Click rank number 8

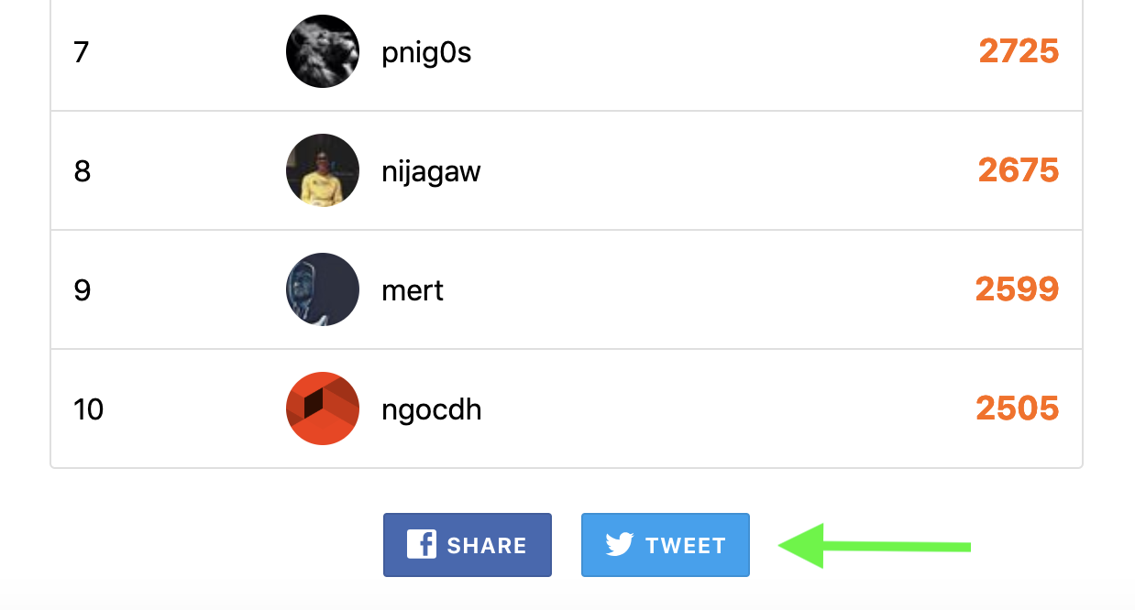point(83,171)
